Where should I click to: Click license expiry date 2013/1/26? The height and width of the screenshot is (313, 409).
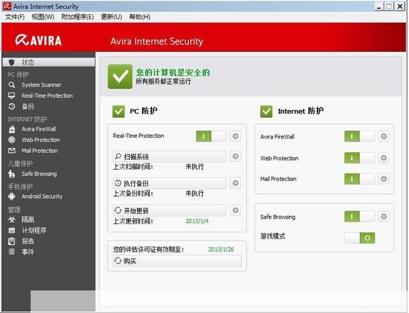point(221,249)
